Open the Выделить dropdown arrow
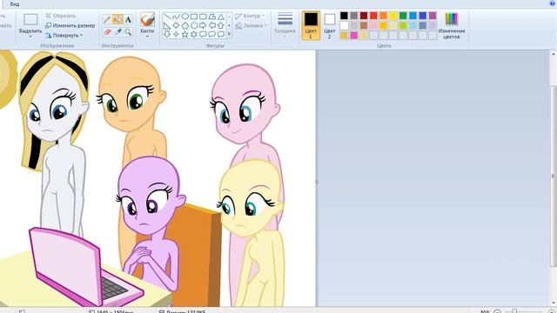The width and height of the screenshot is (557, 313). 30,37
